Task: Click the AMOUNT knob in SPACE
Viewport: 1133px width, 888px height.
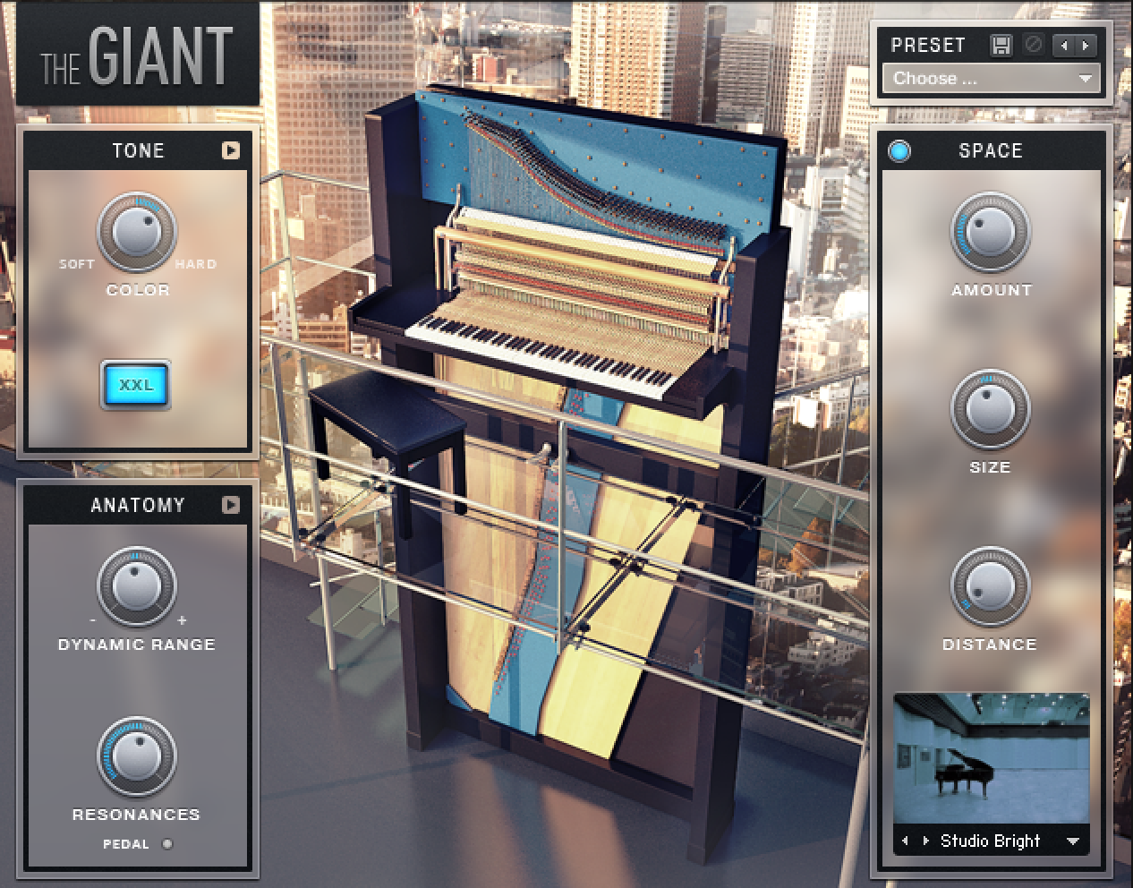Action: [990, 233]
